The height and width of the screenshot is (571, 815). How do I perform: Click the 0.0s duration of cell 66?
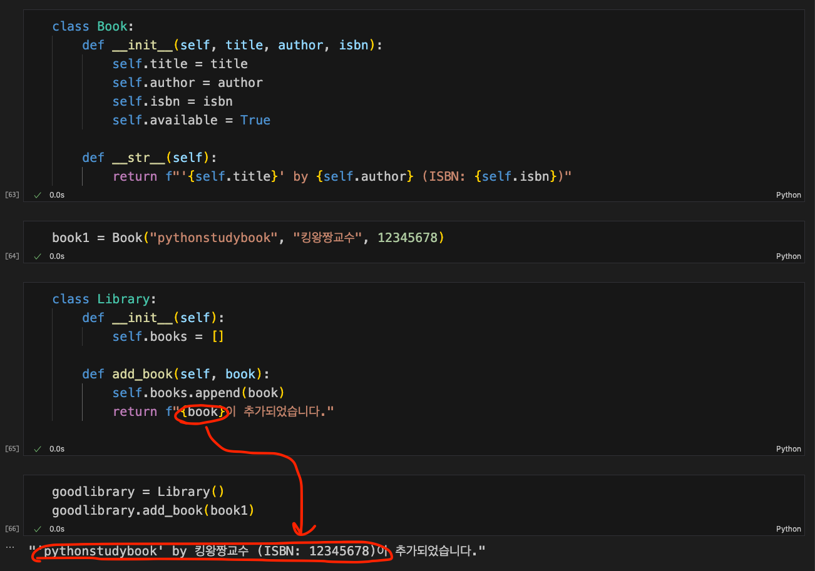57,529
